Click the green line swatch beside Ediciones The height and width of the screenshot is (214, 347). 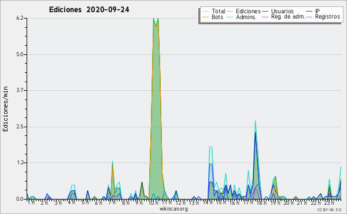click(230, 12)
